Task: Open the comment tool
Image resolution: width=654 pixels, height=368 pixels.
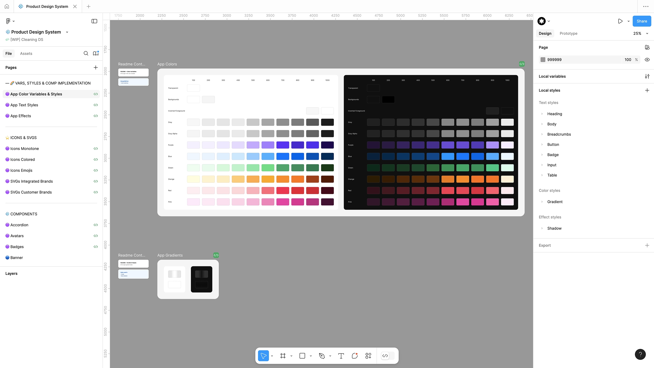Action: (x=355, y=356)
